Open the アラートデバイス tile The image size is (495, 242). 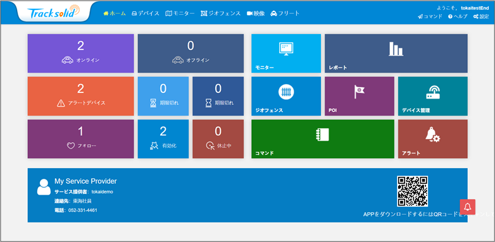click(x=80, y=96)
